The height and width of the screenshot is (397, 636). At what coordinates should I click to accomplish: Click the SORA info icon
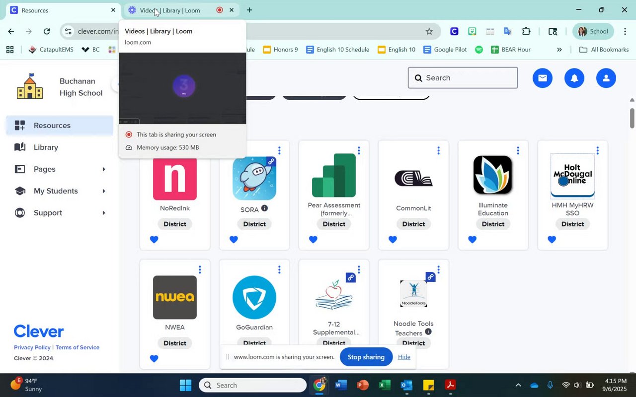(264, 208)
